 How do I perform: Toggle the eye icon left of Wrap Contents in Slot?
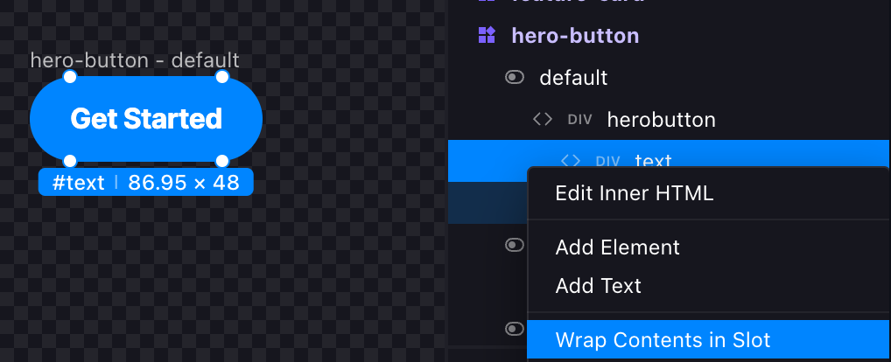click(x=515, y=329)
